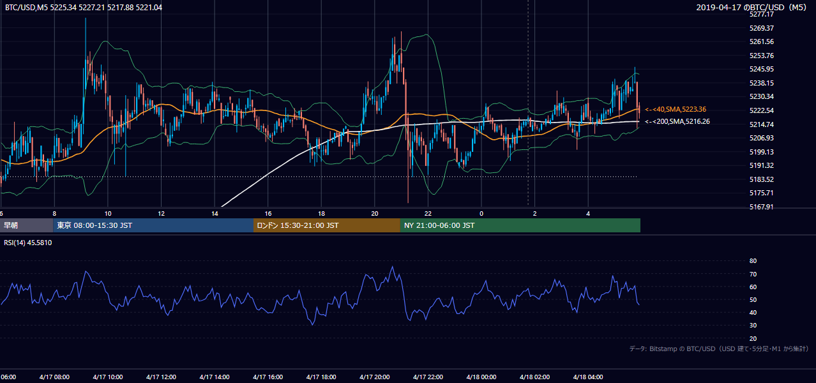The height and width of the screenshot is (383, 816).
Task: Click bottom timeline label 4/17 14:00
Action: tap(214, 377)
